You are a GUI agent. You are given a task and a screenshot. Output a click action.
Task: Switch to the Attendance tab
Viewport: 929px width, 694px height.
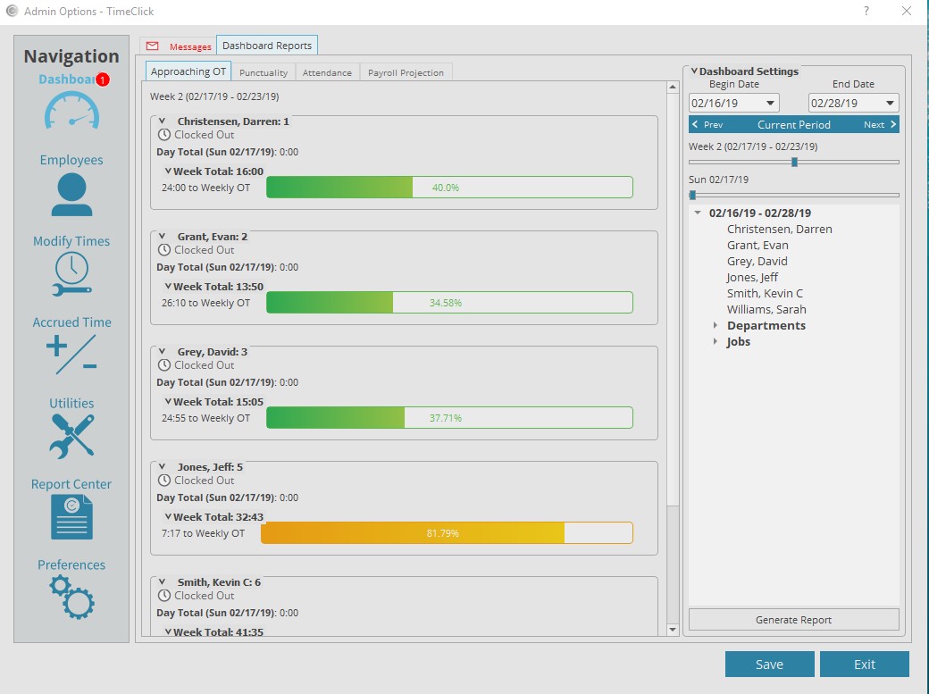(327, 72)
